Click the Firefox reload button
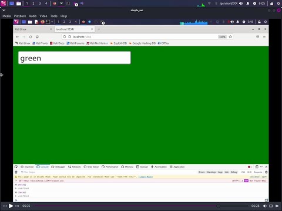This screenshot has width=282, height=211. tap(31, 37)
